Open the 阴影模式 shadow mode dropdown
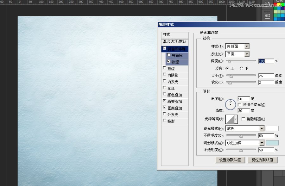Viewport: 285px width, 186px height. pyautogui.click(x=244, y=143)
